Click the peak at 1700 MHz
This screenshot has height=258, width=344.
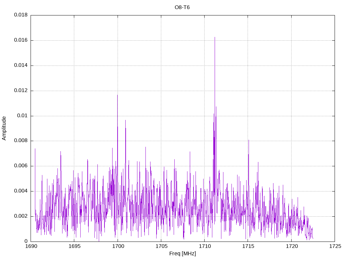pos(117,95)
